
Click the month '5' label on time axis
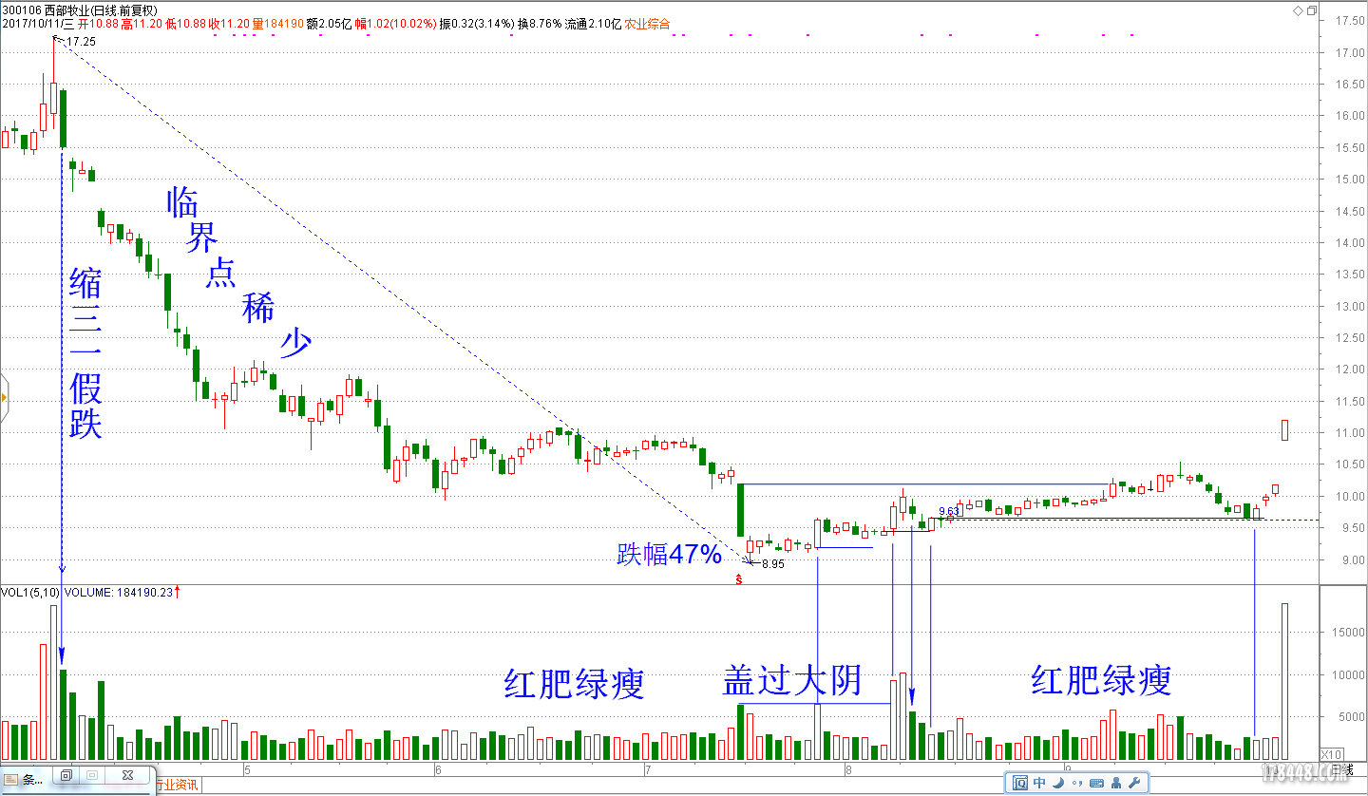coord(246,768)
